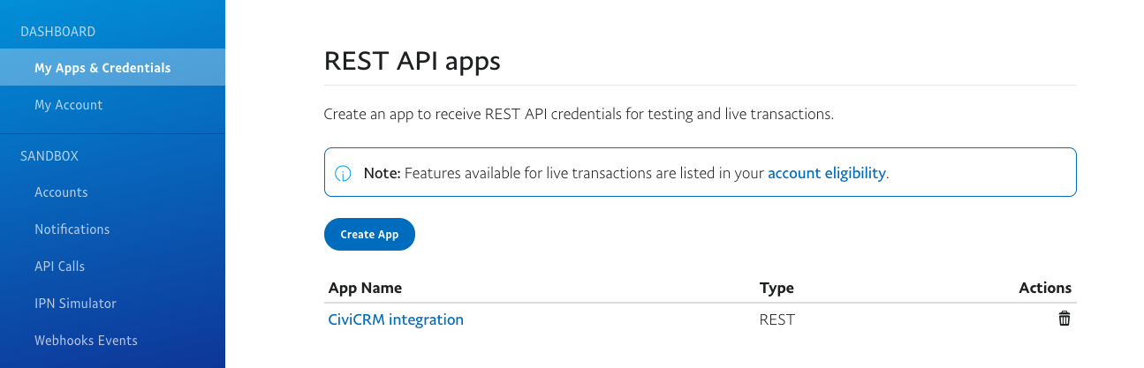
Task: Click the Type column header
Action: (x=777, y=288)
